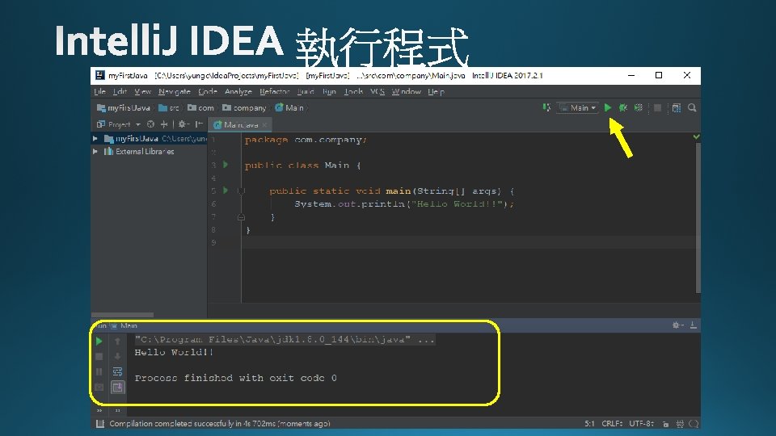Click company breadcrumb in navigation bar

[244, 107]
